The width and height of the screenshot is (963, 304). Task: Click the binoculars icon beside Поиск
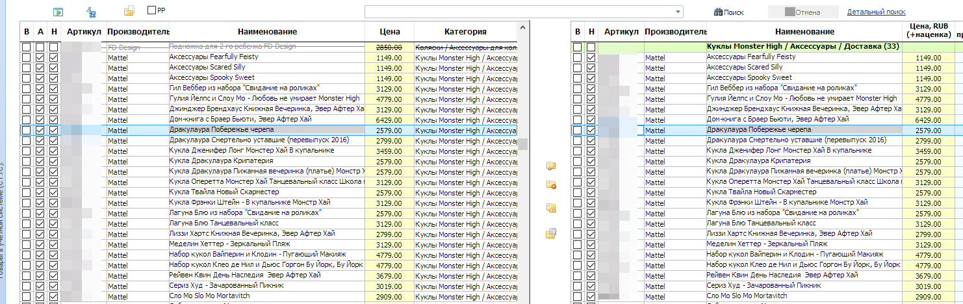tap(718, 12)
